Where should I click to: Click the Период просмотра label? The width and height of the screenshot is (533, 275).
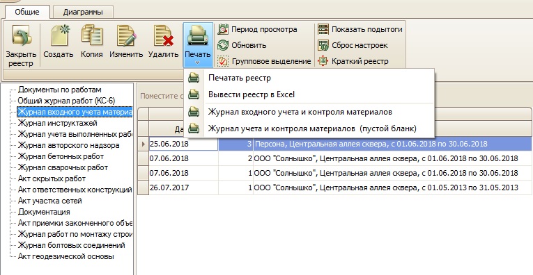point(264,29)
